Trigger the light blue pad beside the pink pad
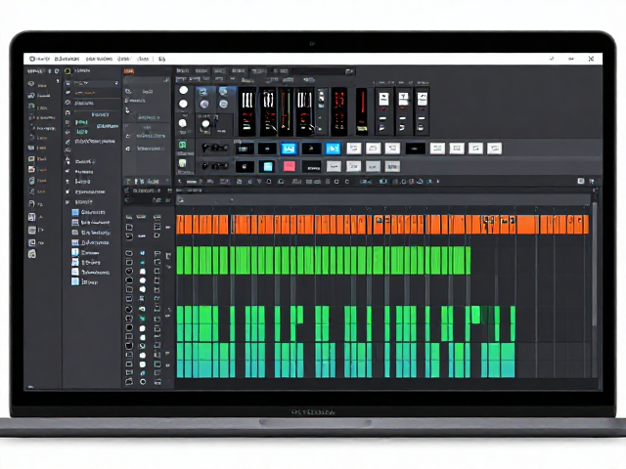 click(x=267, y=166)
